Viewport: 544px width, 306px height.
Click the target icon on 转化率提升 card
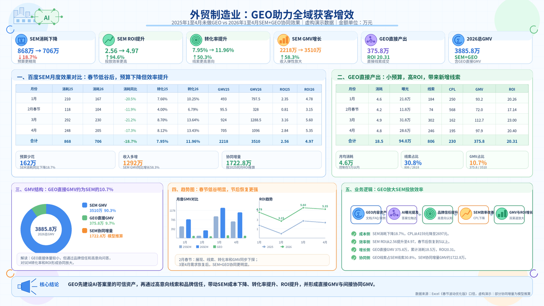coord(196,40)
